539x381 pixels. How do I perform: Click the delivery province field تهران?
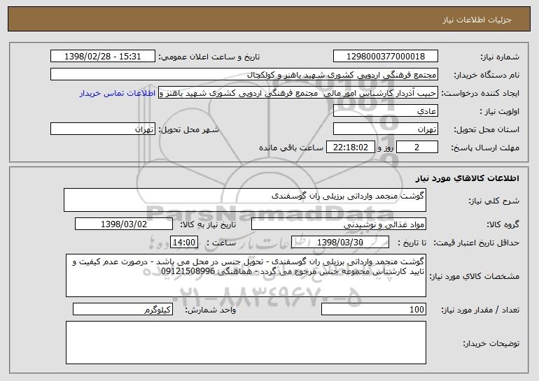pyautogui.click(x=385, y=129)
